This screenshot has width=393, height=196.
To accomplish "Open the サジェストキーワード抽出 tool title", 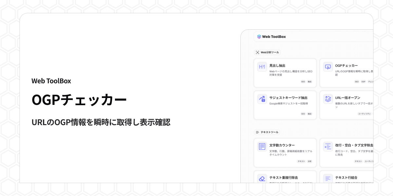I will pyautogui.click(x=288, y=98).
